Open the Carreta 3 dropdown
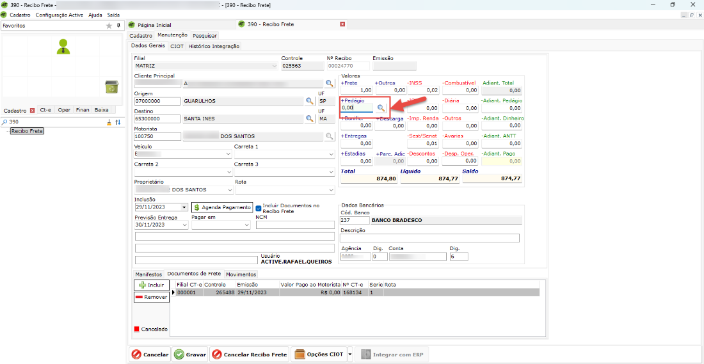 (x=331, y=171)
